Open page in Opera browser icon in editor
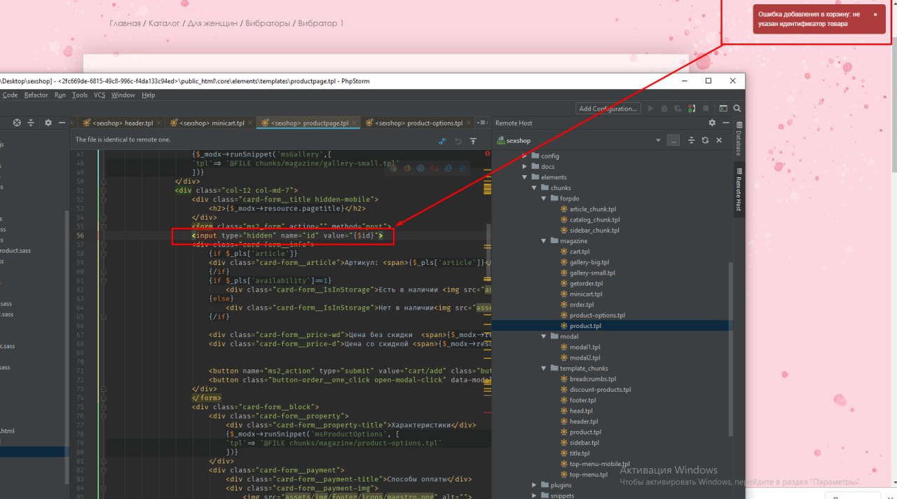The width and height of the screenshot is (897, 499). pyautogui.click(x=434, y=168)
